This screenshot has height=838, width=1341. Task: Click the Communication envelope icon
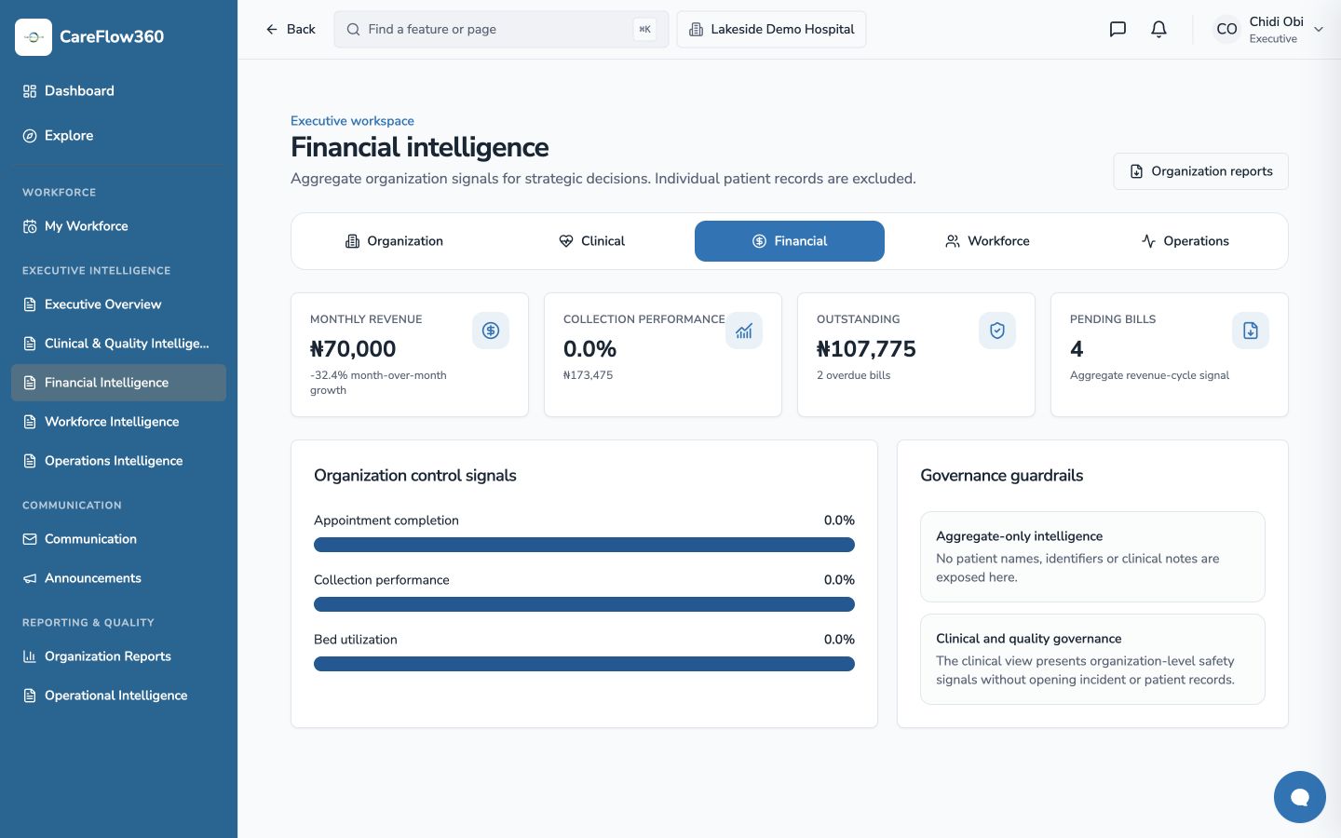point(30,539)
